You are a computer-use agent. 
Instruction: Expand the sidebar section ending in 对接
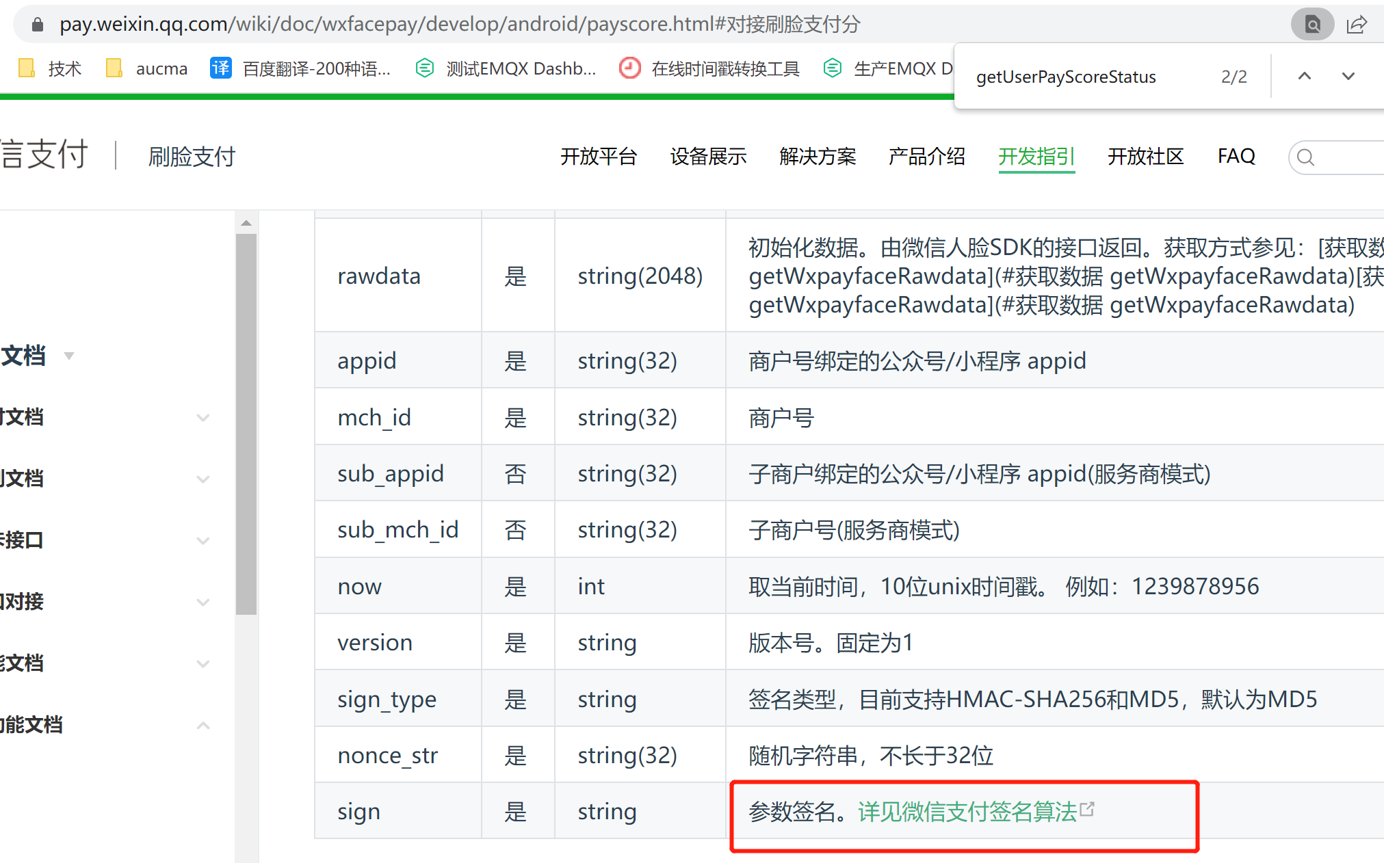(203, 602)
